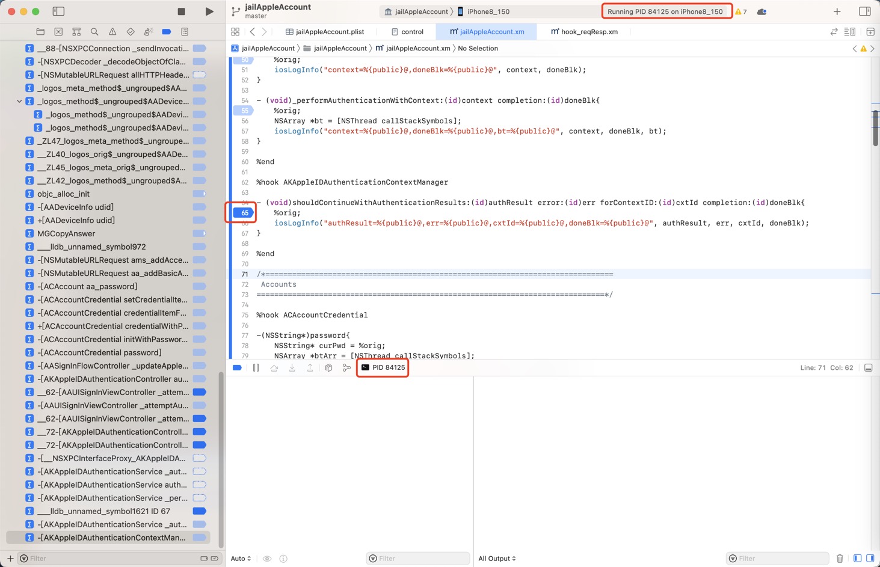880x567 pixels.
Task: Collapse the _logos_method$_ungrouped$AADevice group
Action: [x=19, y=101]
